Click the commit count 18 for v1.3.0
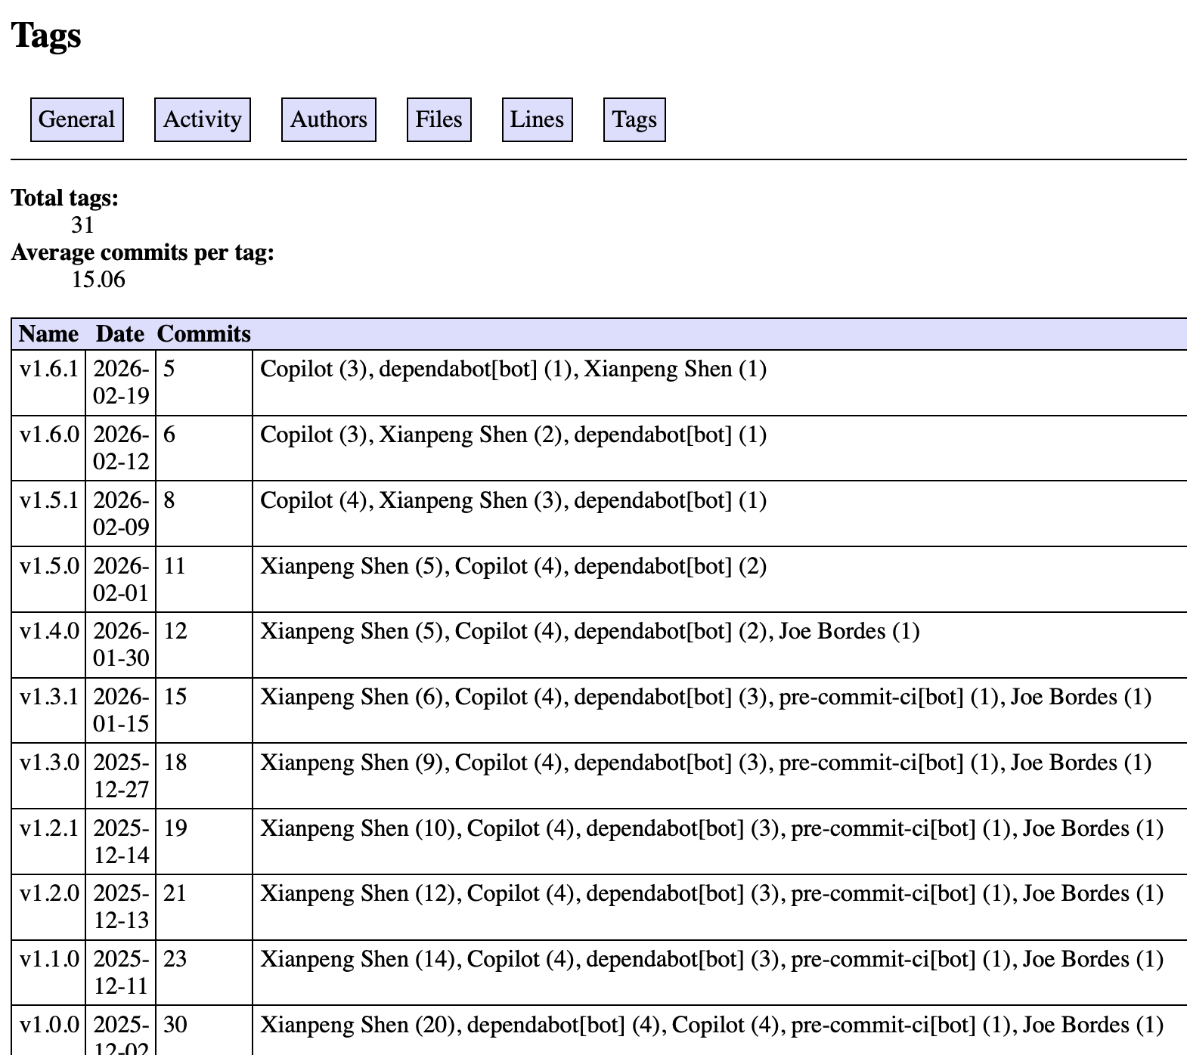 pyautogui.click(x=175, y=763)
